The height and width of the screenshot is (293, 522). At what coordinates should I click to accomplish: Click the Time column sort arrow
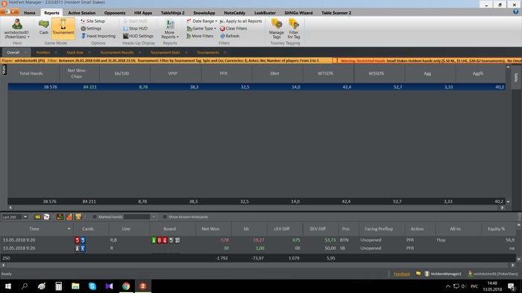click(x=69, y=229)
